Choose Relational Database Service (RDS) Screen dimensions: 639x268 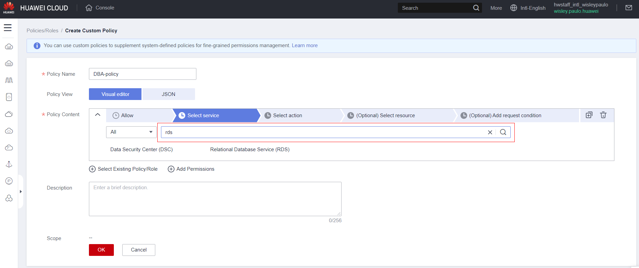point(250,149)
